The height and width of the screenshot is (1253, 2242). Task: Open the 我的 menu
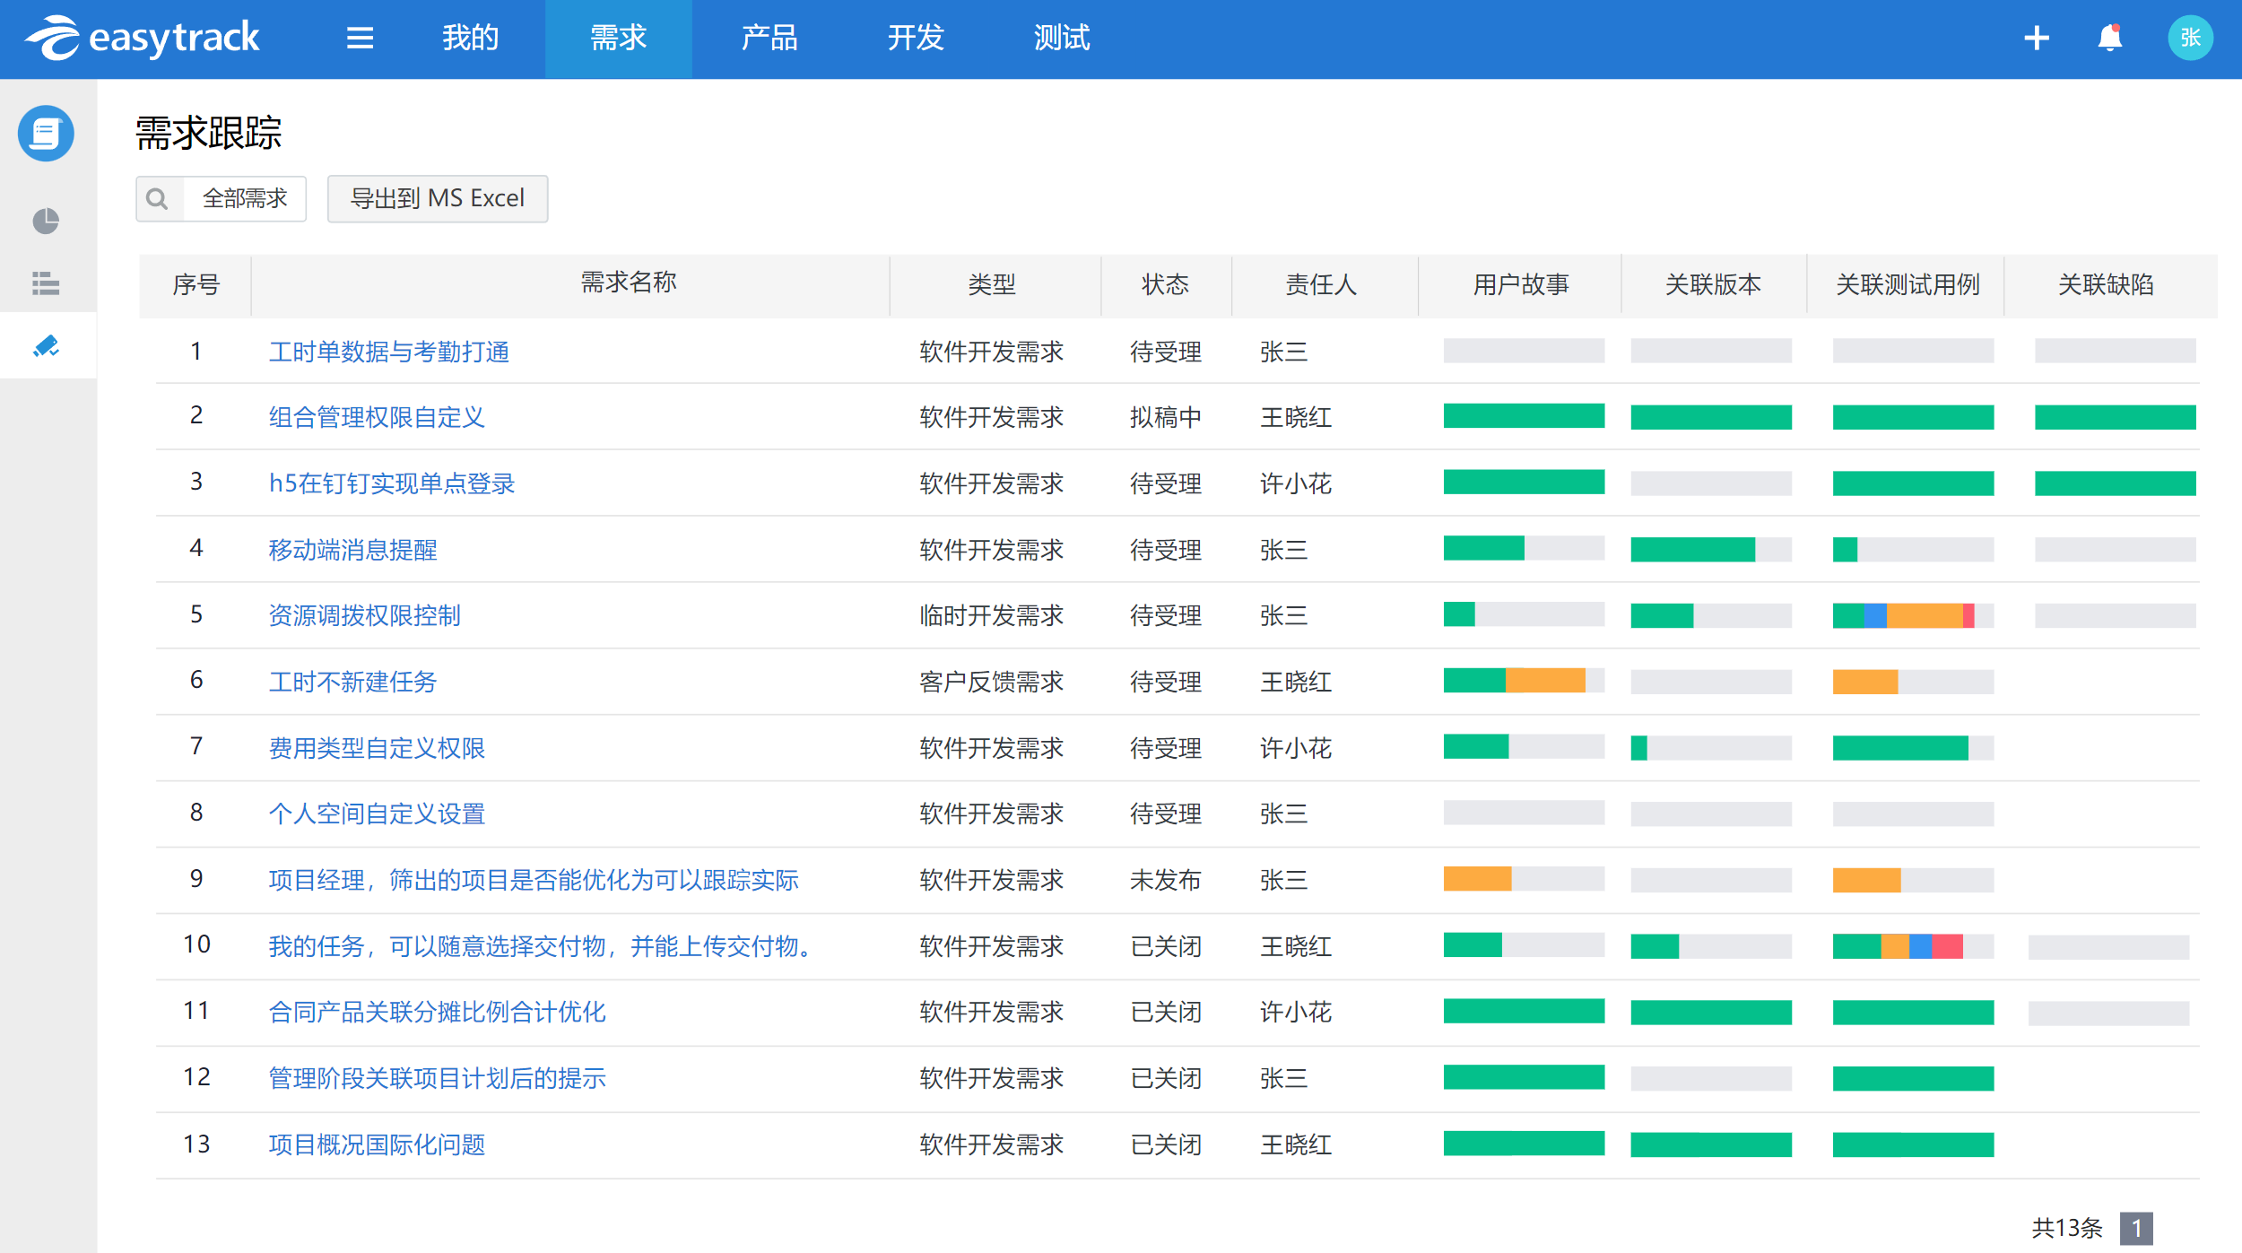tap(470, 38)
